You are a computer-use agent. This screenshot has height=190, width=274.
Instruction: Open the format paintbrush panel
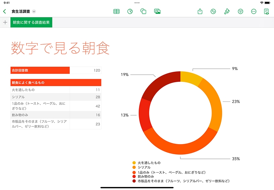(227, 11)
